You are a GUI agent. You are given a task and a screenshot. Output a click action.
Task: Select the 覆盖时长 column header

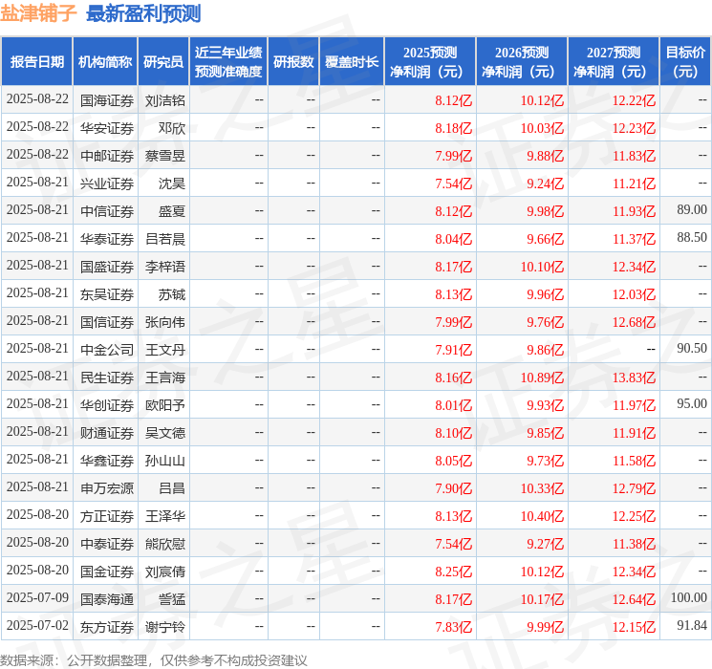point(352,62)
